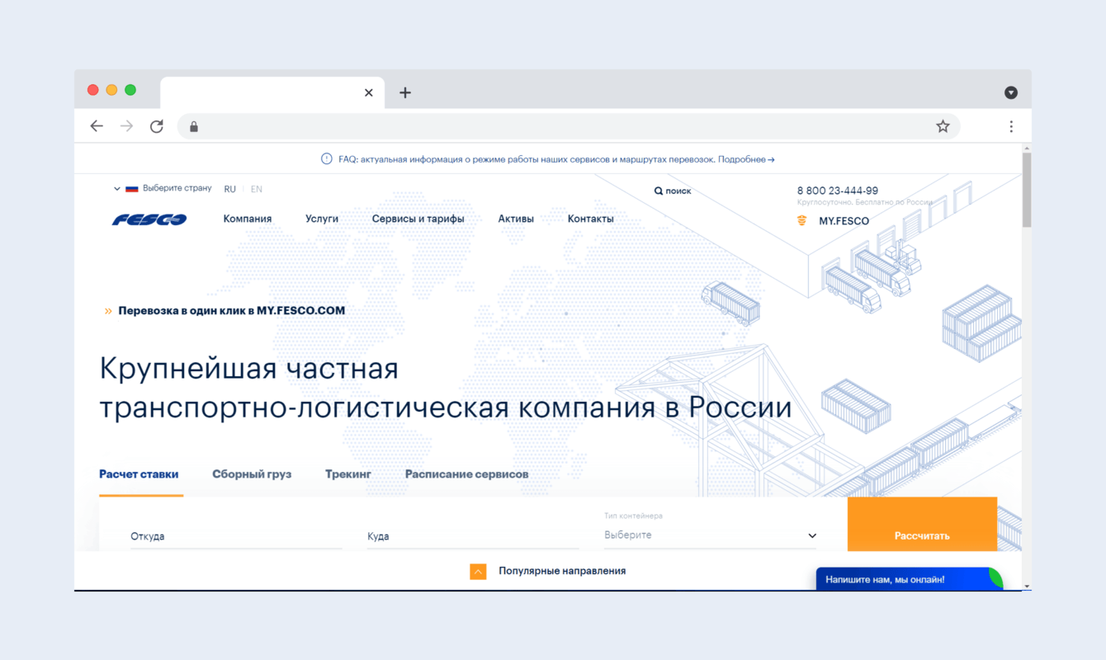Screen dimensions: 1106x660
Task: Collapse Популярные направления via orange chevron
Action: click(478, 570)
